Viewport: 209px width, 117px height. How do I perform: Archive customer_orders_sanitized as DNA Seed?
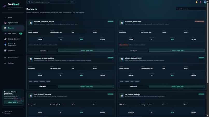coord(86,87)
